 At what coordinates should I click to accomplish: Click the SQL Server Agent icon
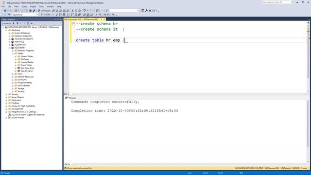[9, 115]
